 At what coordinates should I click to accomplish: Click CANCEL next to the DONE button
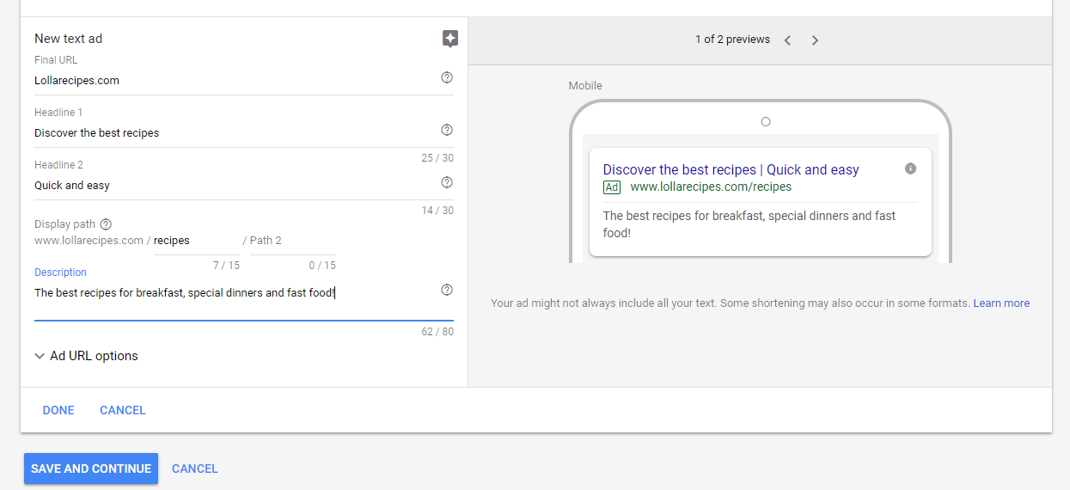123,410
